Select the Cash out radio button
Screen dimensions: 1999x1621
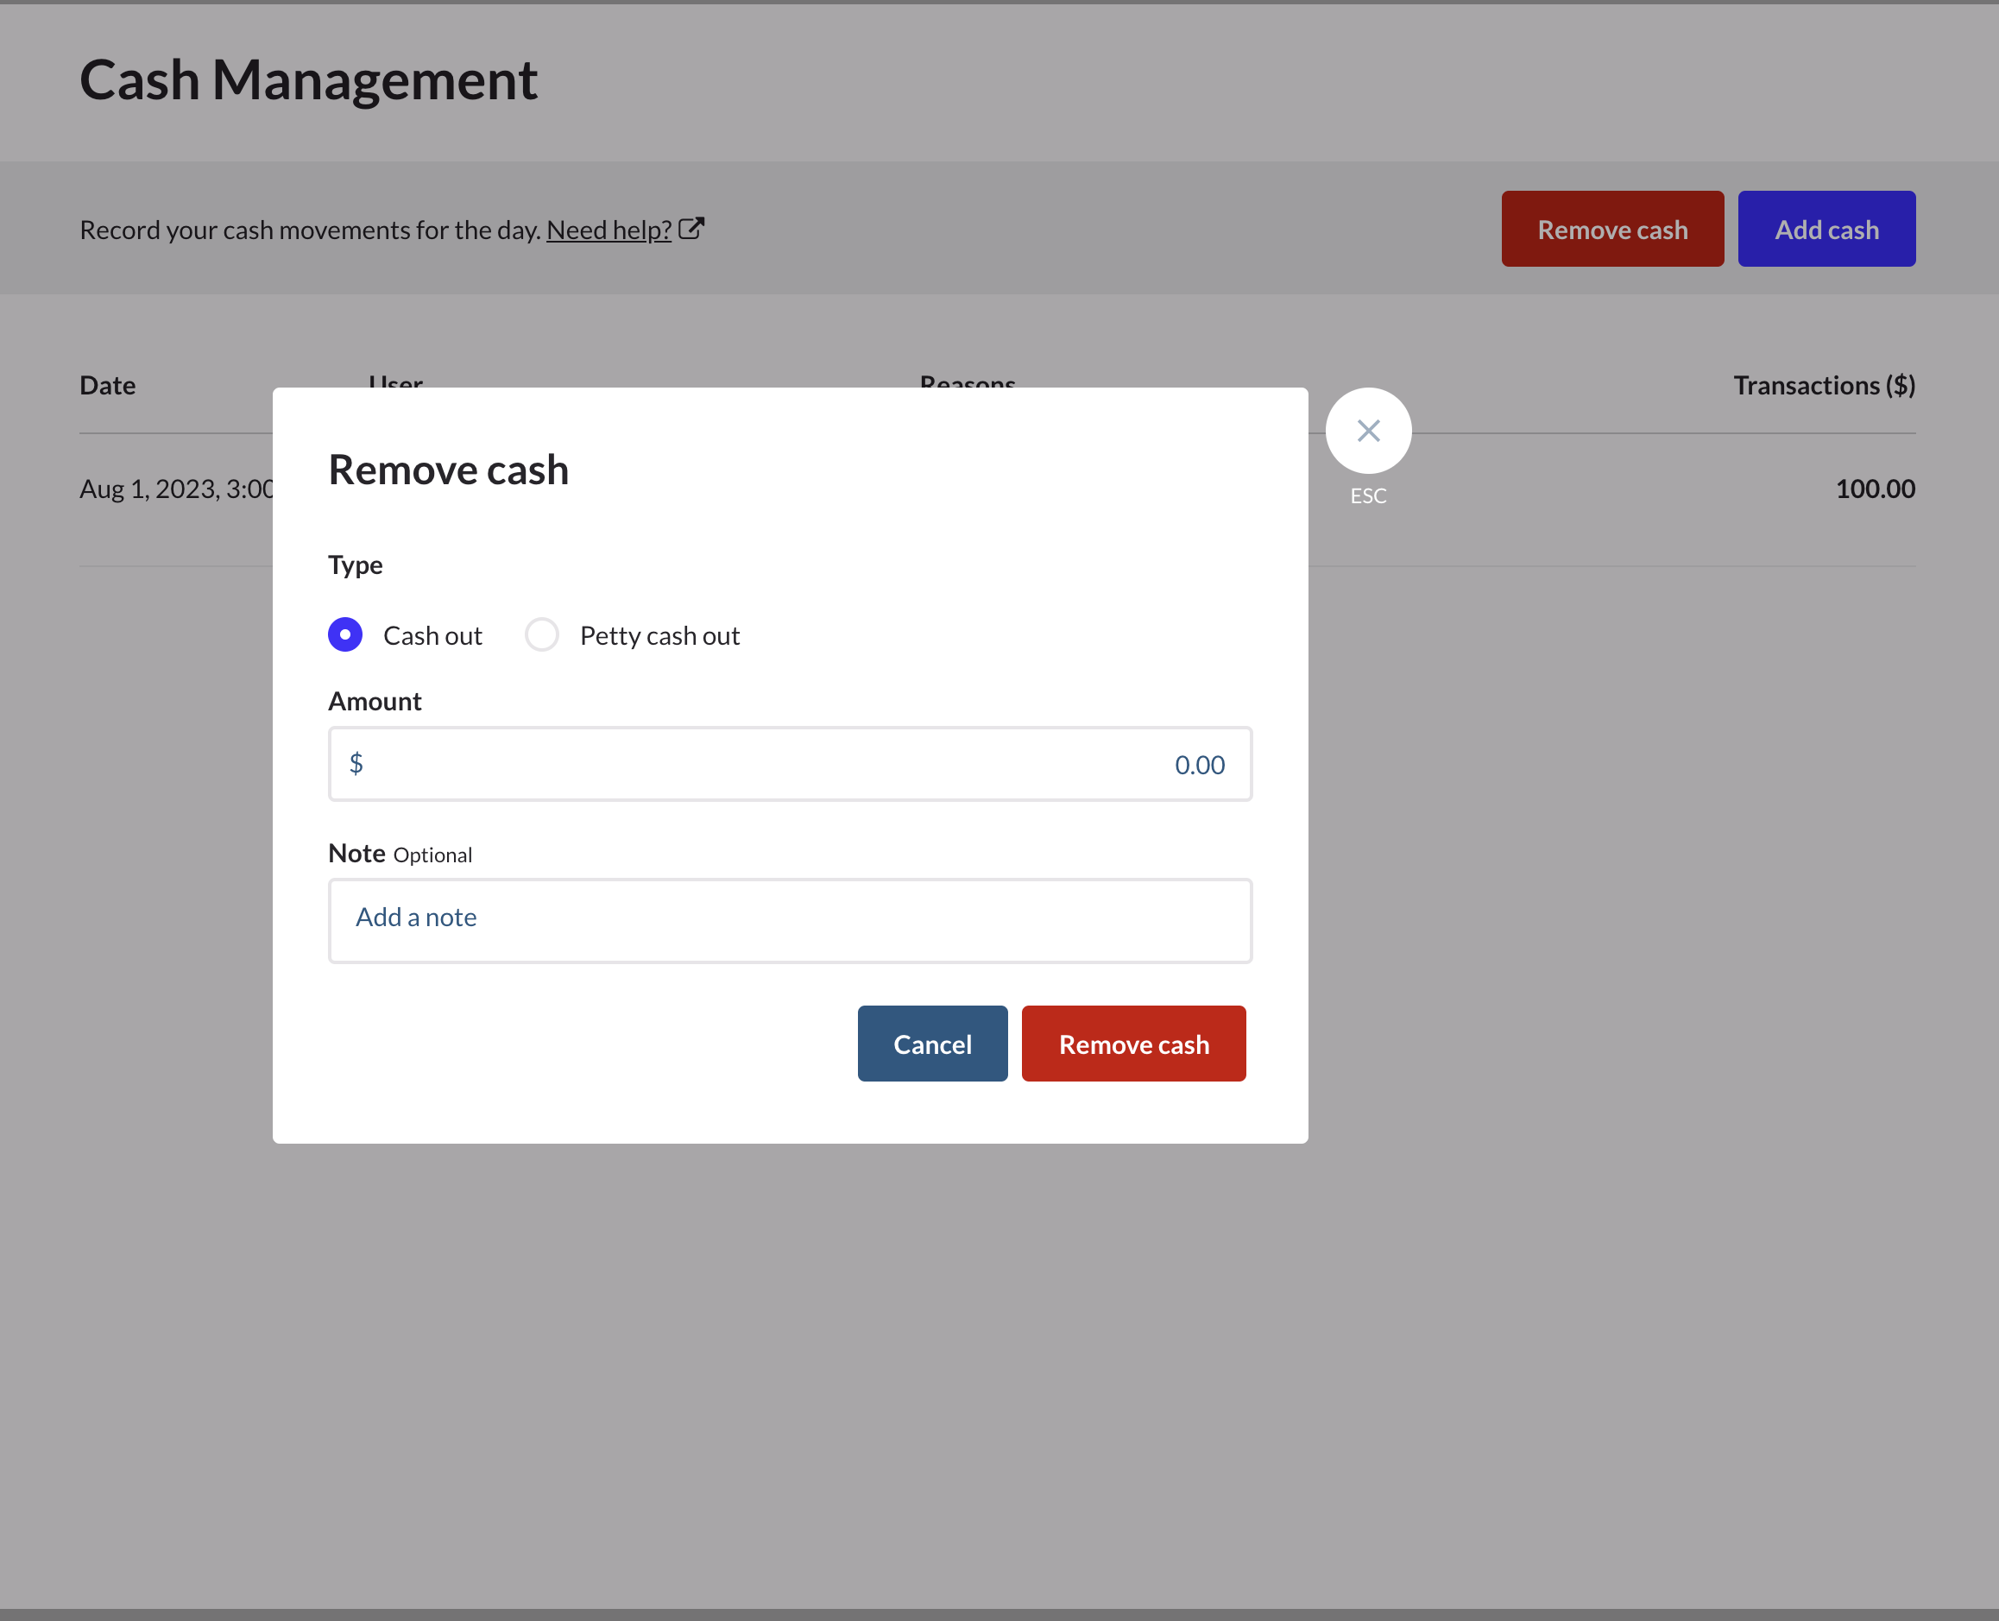pos(345,635)
